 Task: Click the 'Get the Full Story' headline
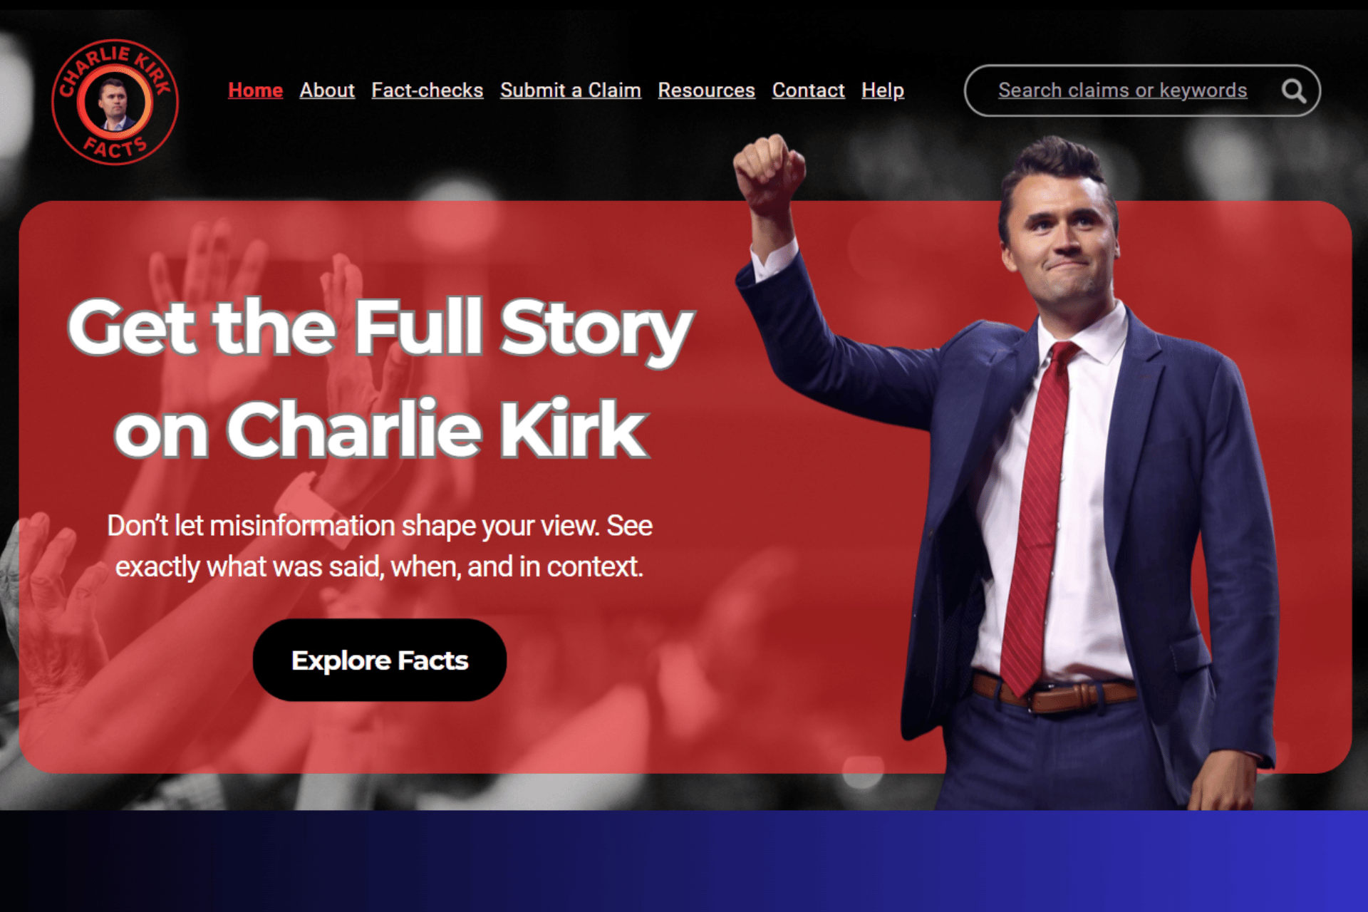[381, 328]
